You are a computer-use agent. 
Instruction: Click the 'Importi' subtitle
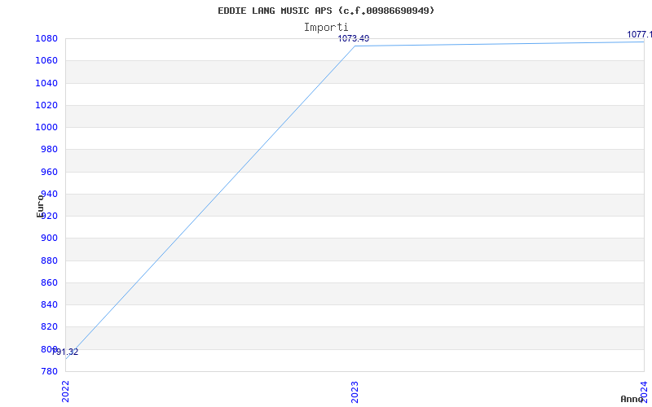(326, 28)
